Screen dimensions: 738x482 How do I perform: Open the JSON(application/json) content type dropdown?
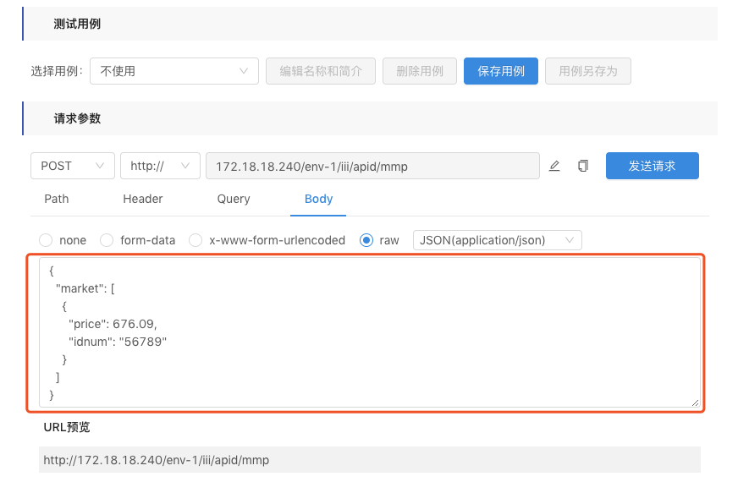coord(497,240)
